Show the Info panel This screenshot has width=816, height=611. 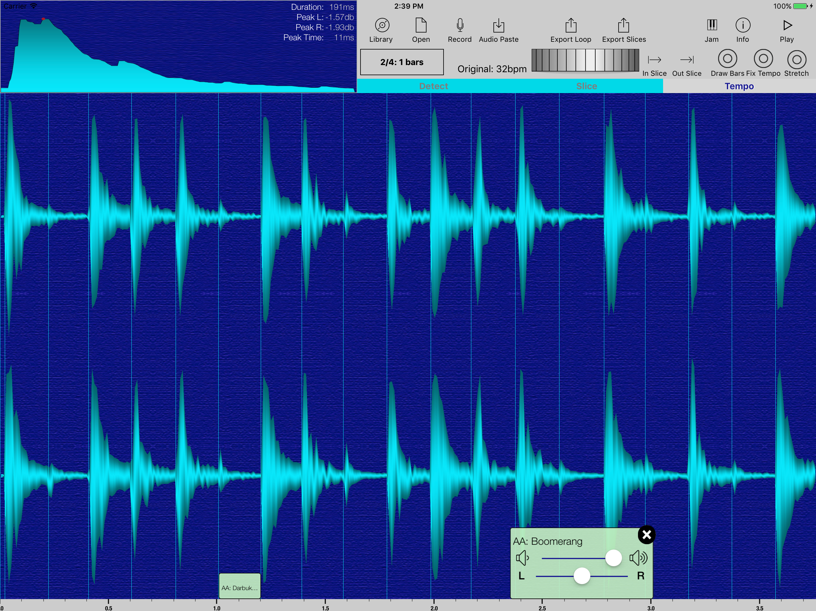(x=743, y=25)
